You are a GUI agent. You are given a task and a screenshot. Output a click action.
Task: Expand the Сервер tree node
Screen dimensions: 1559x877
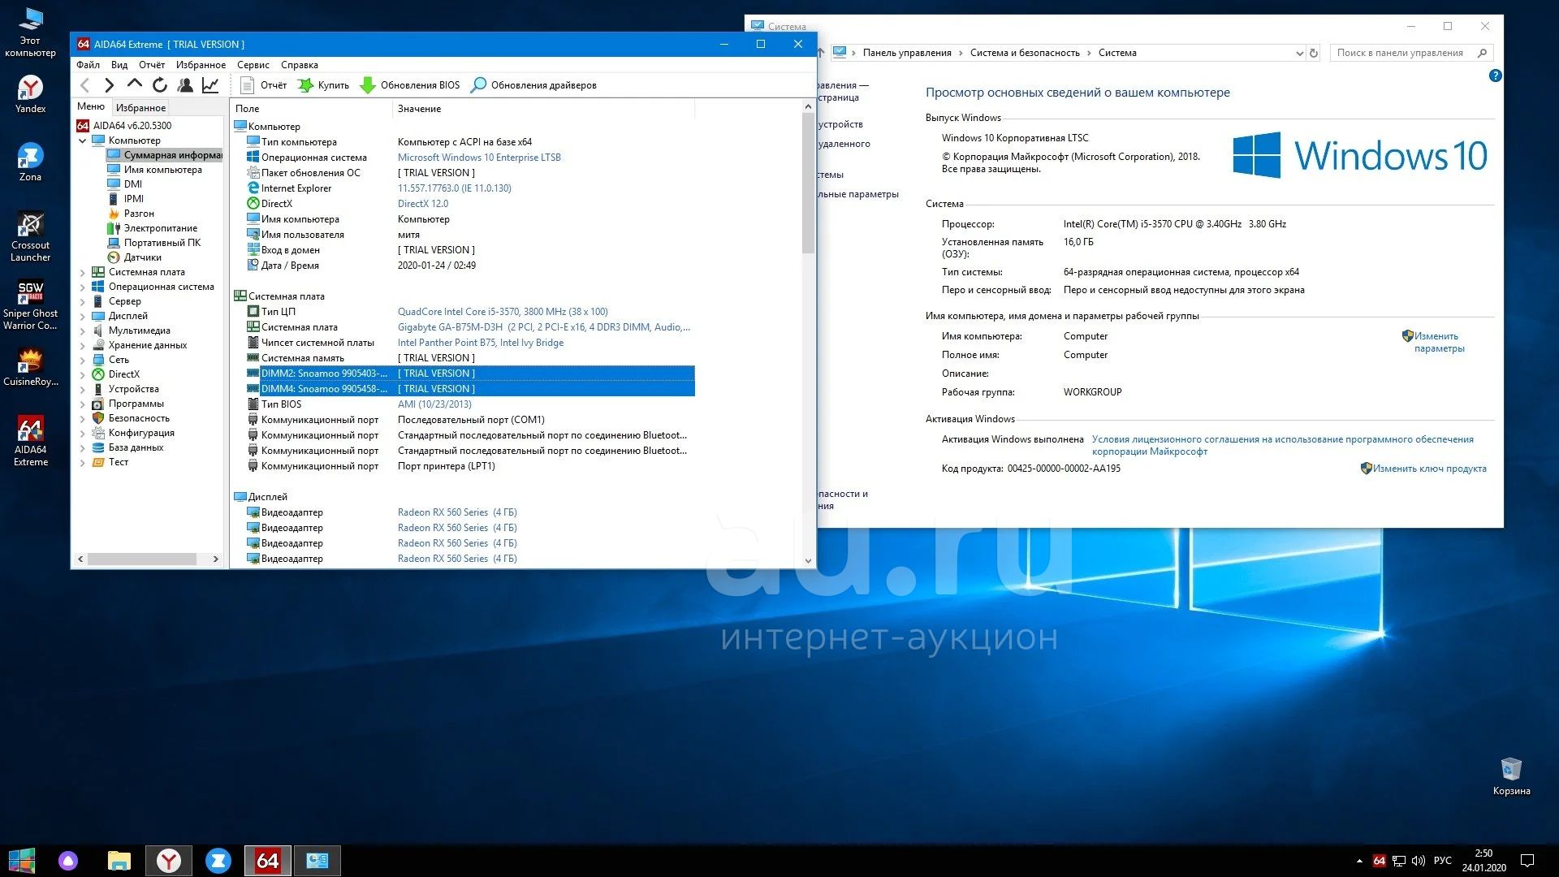click(x=82, y=302)
